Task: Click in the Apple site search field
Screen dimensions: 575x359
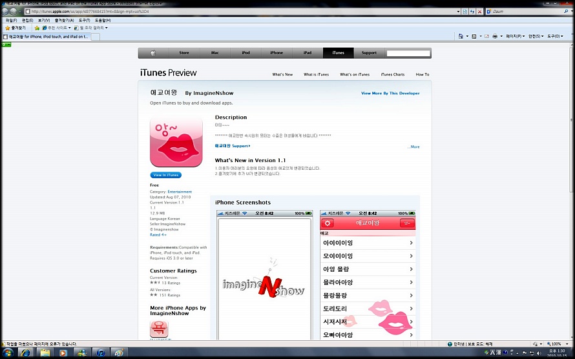Action: tap(408, 53)
